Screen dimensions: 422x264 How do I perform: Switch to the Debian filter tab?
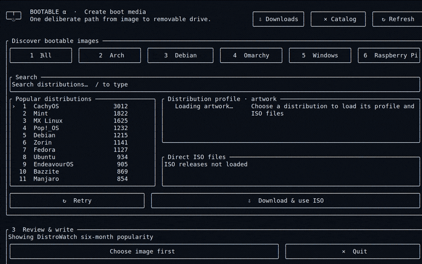(180, 55)
